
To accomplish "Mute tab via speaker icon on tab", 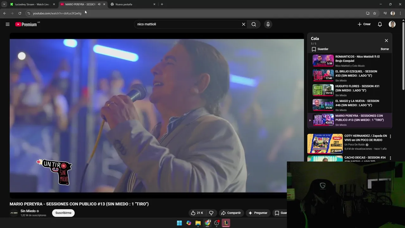I will [99, 4].
